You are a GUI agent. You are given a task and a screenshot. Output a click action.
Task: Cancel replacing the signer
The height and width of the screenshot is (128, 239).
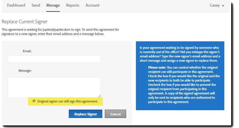115,114
